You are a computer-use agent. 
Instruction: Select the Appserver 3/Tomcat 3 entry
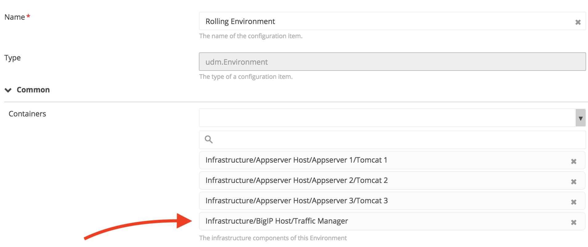[x=392, y=201]
